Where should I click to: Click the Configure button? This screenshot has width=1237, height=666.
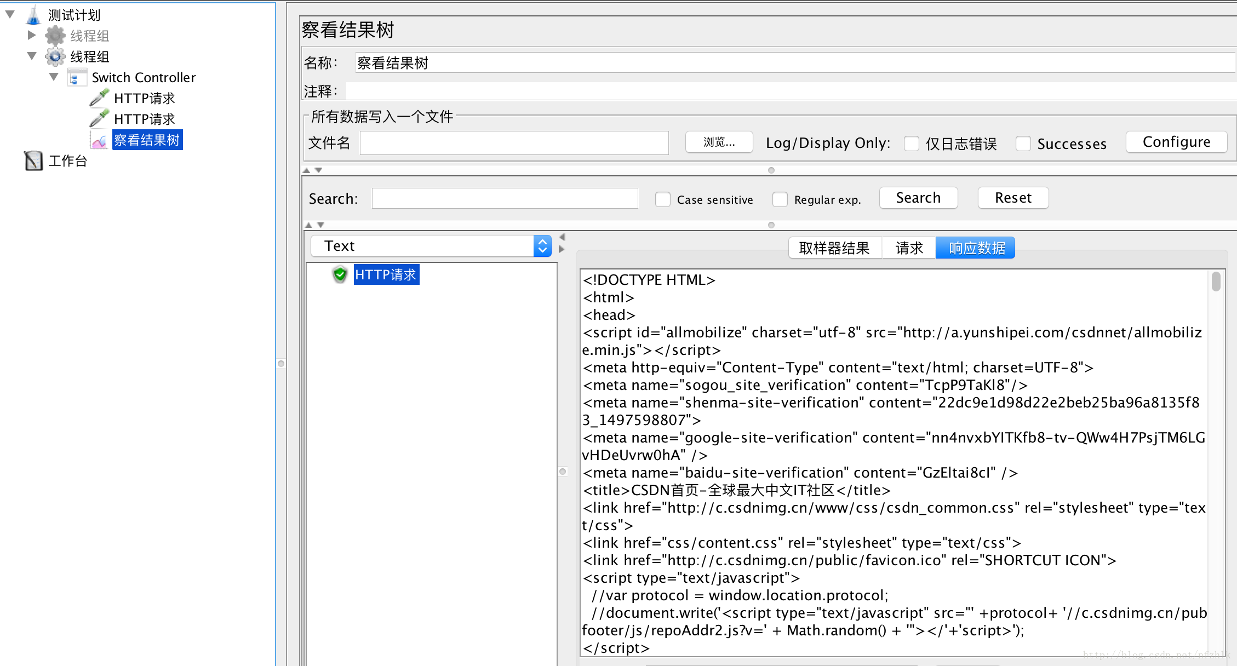pyautogui.click(x=1176, y=142)
